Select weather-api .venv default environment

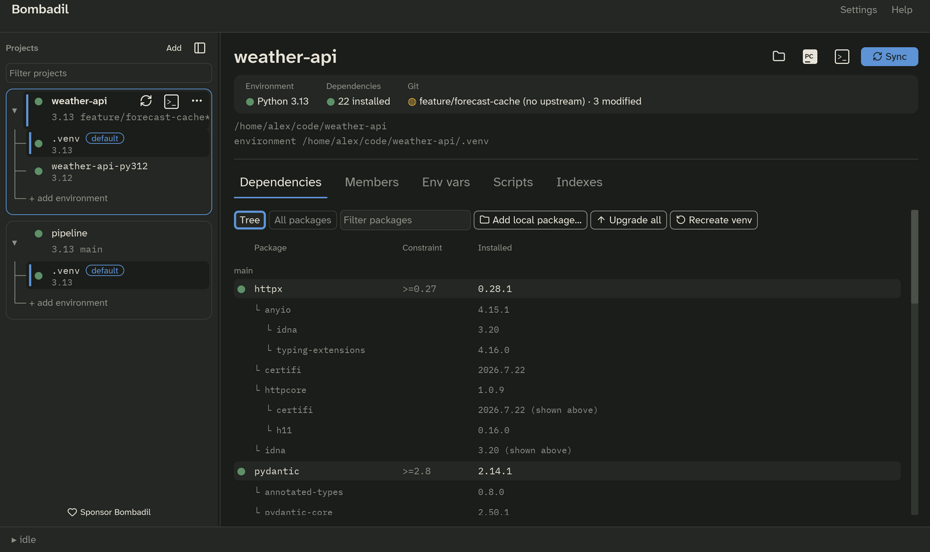point(119,144)
